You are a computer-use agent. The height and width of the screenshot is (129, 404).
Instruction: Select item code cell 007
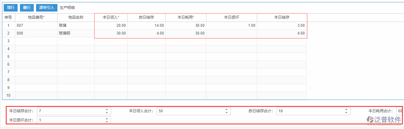pyautogui.click(x=36, y=25)
